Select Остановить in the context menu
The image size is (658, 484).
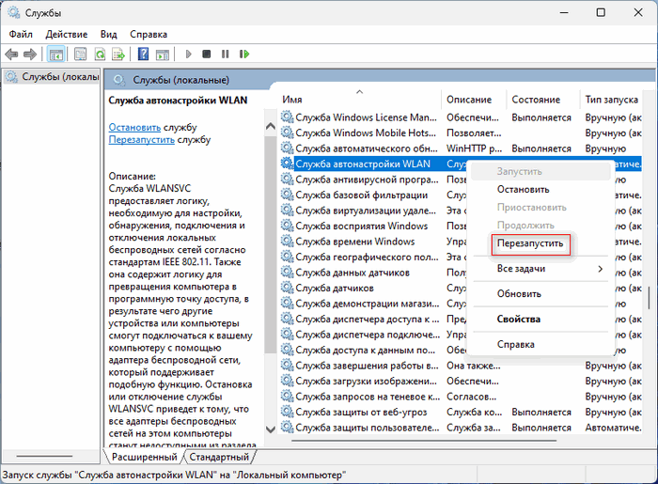(523, 189)
